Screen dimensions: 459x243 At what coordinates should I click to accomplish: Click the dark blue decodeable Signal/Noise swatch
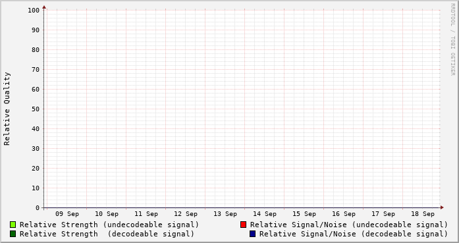click(x=252, y=234)
